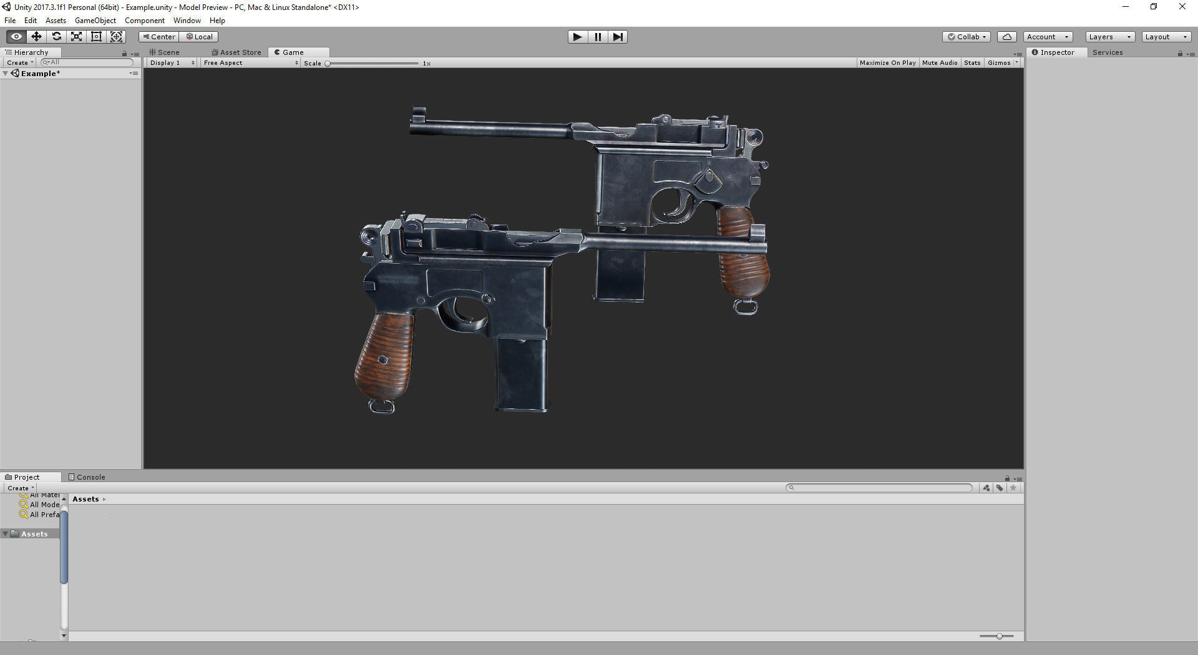Open the Free Aspect dropdown
Screen dimensions: 1198x655
tap(251, 63)
